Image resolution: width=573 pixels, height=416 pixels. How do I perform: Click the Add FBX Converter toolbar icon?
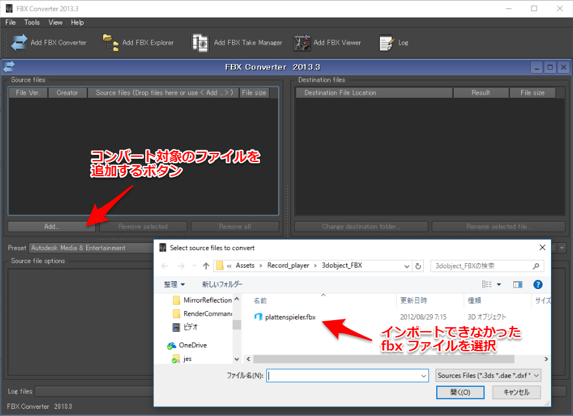(19, 42)
